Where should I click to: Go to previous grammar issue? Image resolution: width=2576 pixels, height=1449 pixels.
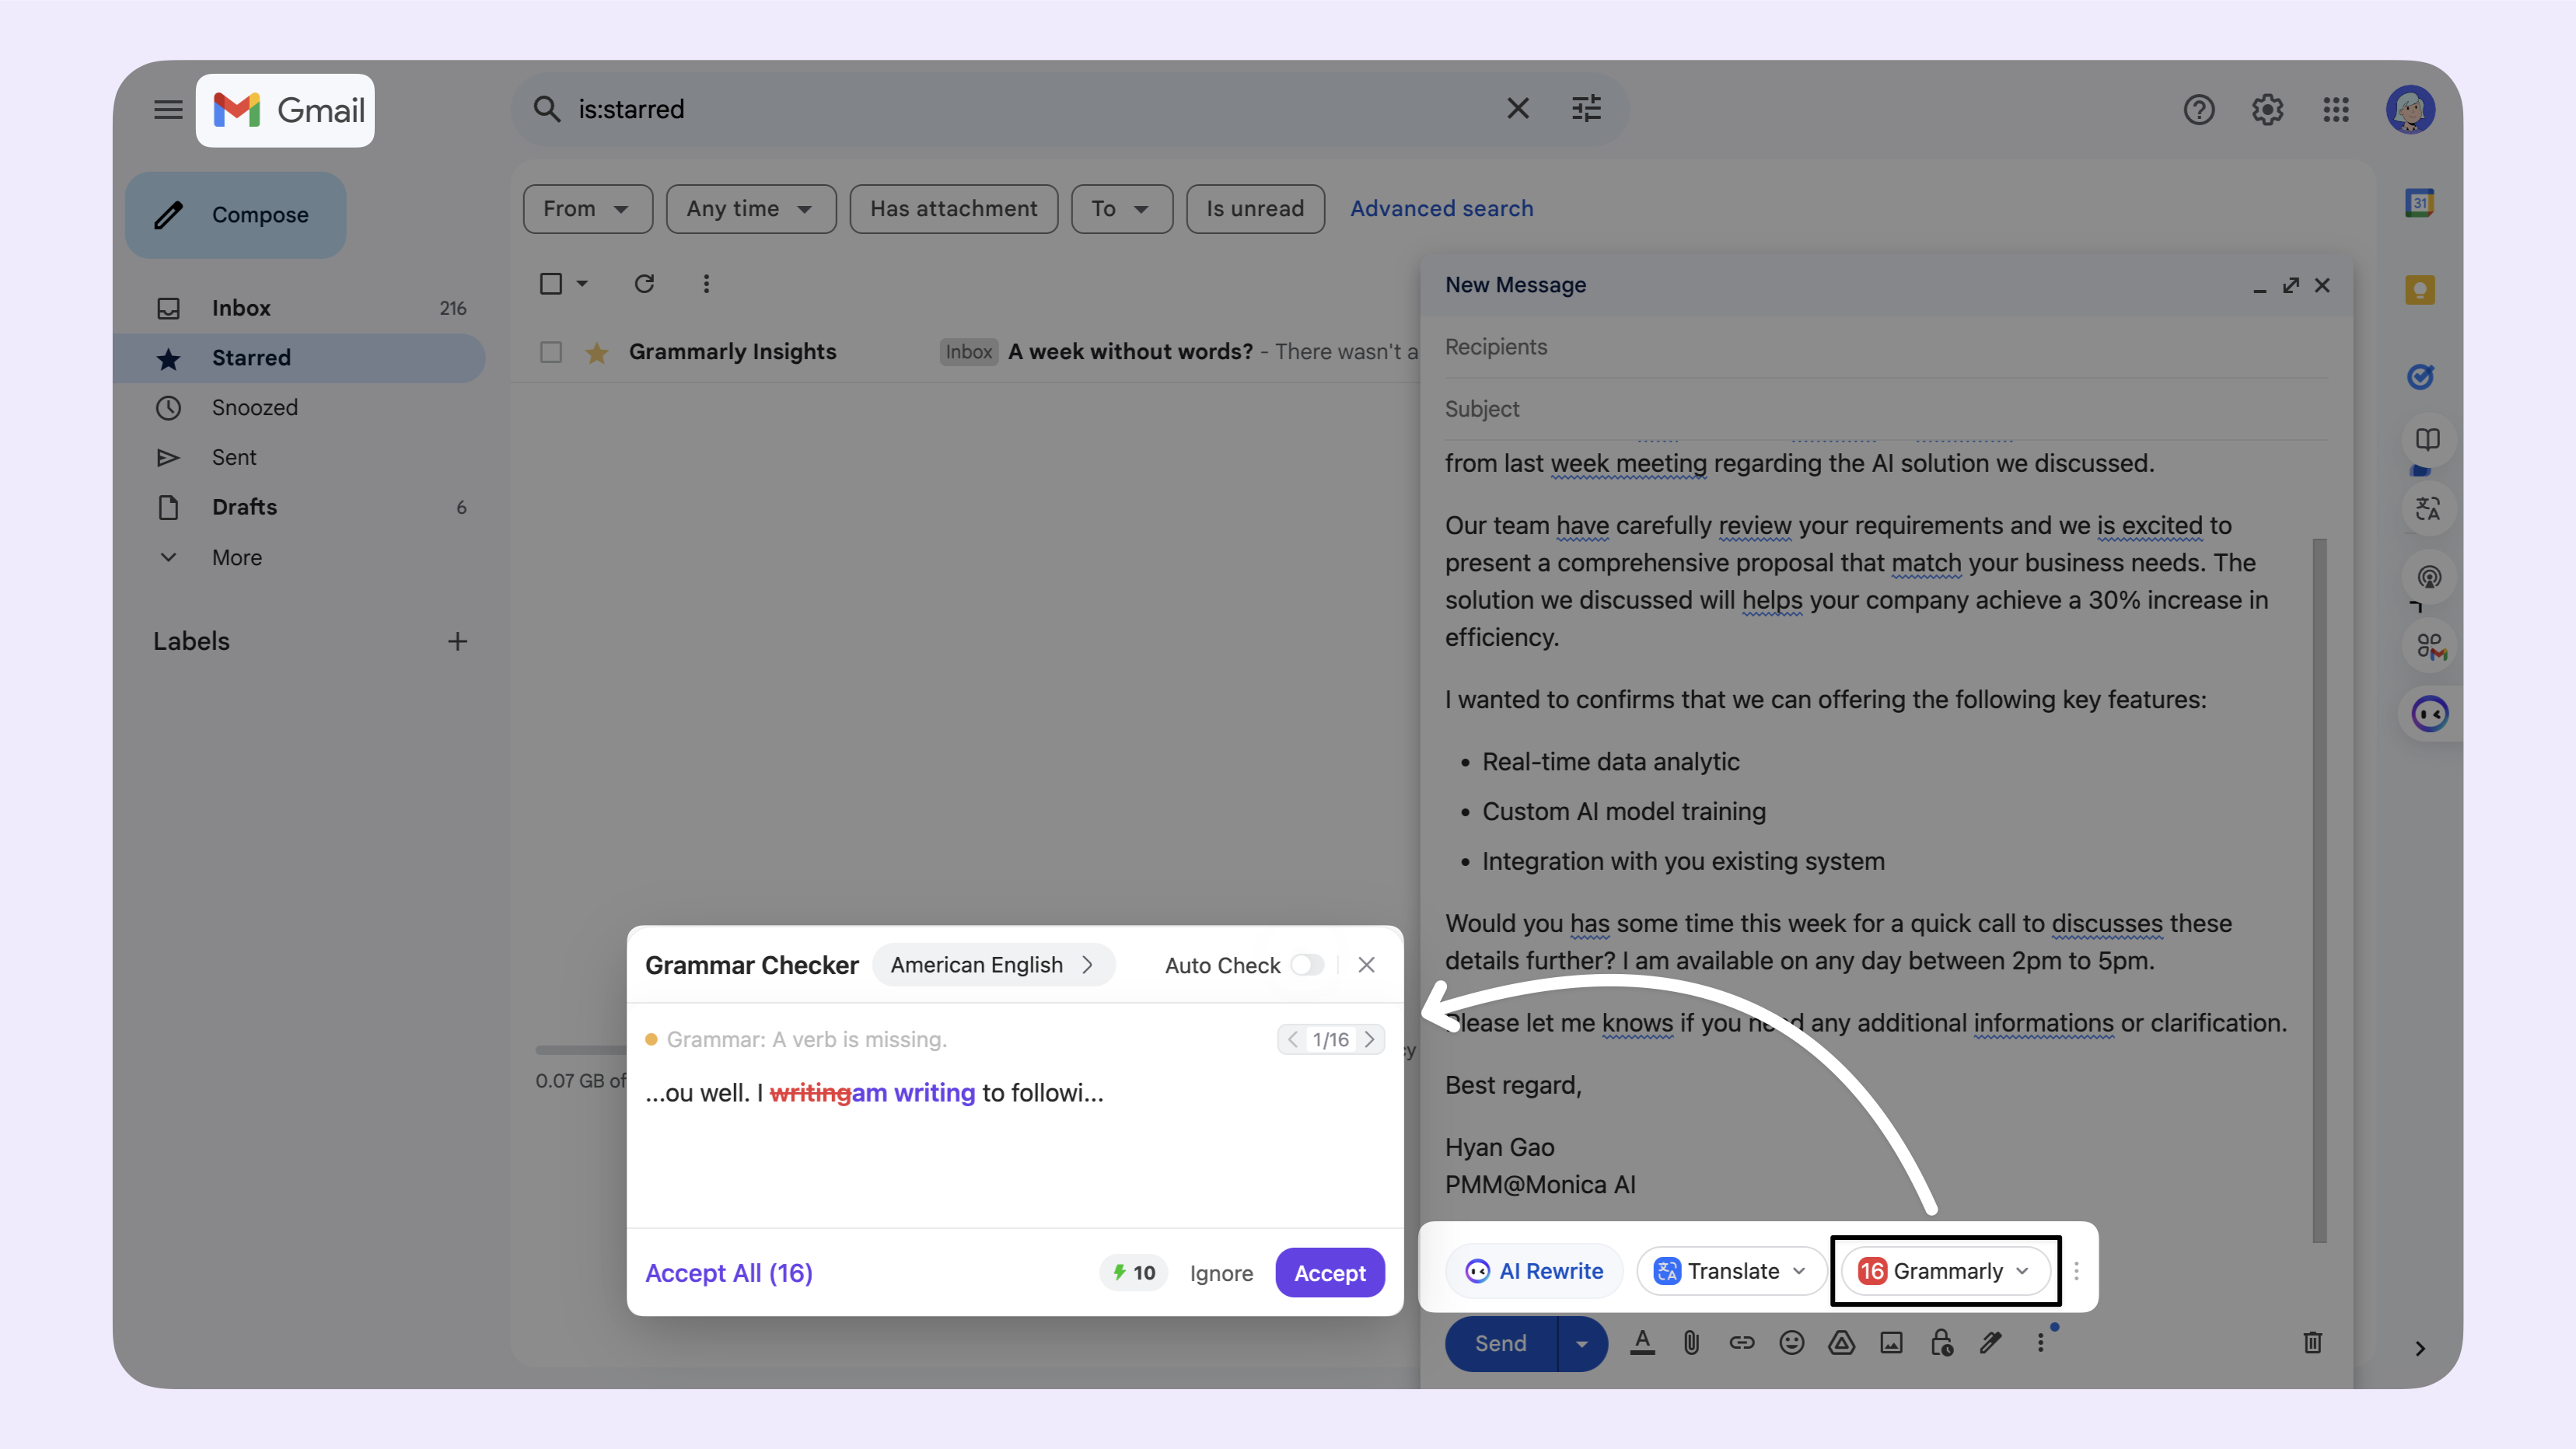pyautogui.click(x=1293, y=1040)
